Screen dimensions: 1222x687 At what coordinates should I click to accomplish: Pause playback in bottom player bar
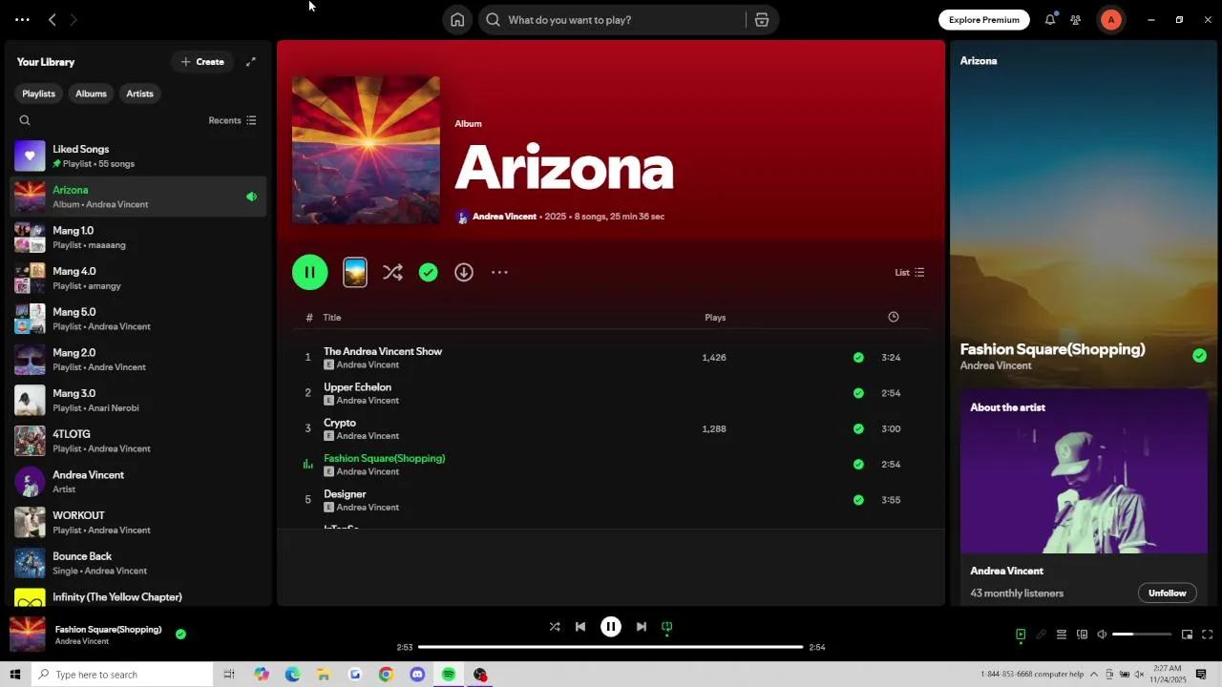(x=611, y=627)
